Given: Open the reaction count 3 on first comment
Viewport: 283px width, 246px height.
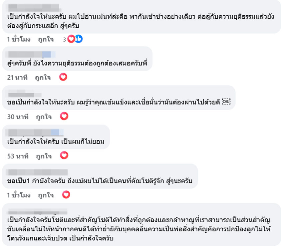Looking at the screenshot, I should tap(65, 39).
